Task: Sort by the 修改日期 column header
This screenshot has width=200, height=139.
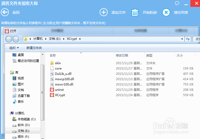Action: pos(122,55)
